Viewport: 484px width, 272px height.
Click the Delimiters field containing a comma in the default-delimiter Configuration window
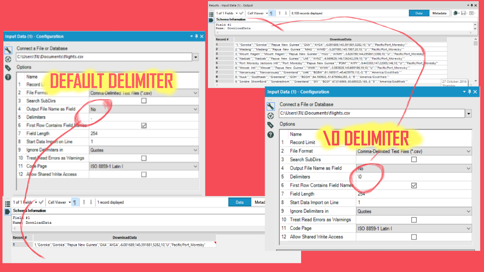click(144, 117)
